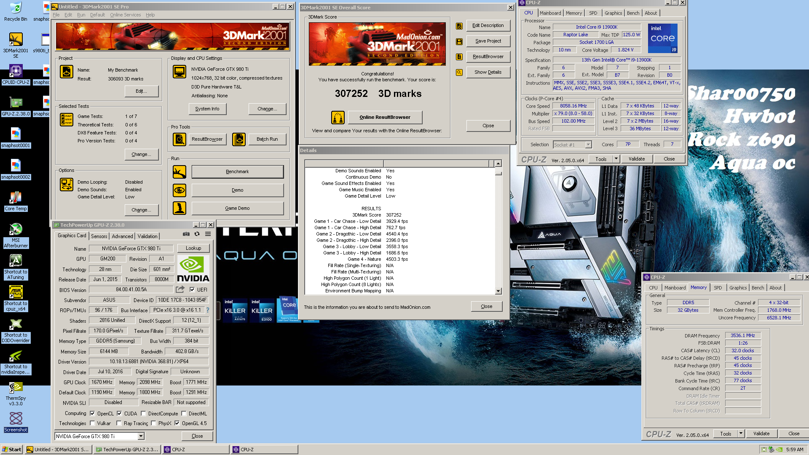Click scroll-up arrow in Details list

[498, 163]
